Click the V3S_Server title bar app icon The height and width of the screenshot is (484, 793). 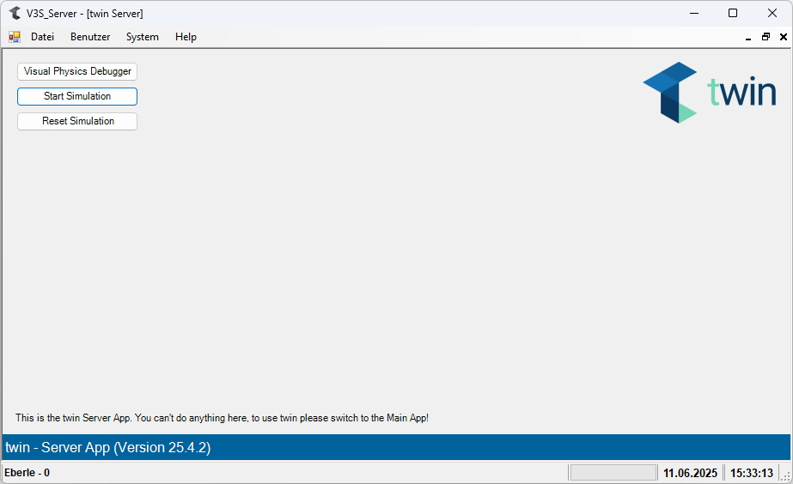point(15,13)
